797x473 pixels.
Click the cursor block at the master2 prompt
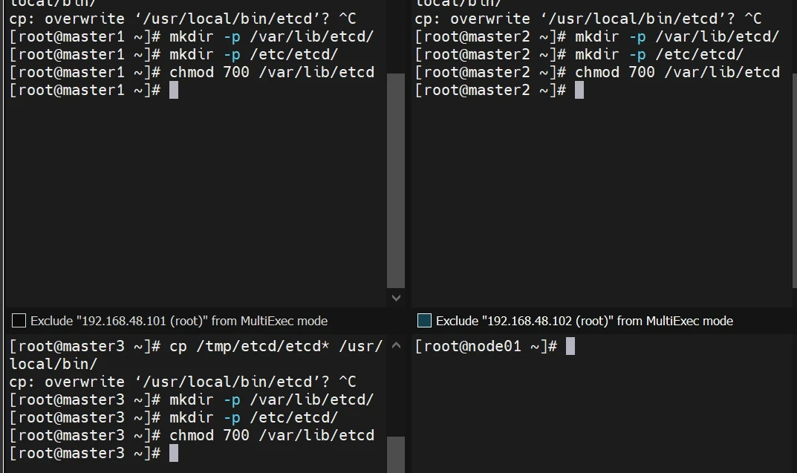(x=579, y=91)
